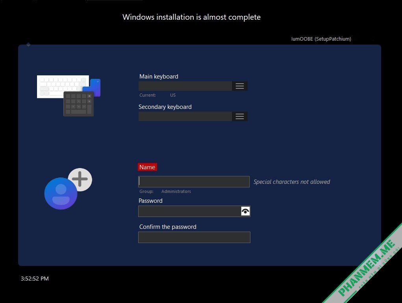Open the Main keyboard layout list
Screen dimensions: 402x303
240,86
